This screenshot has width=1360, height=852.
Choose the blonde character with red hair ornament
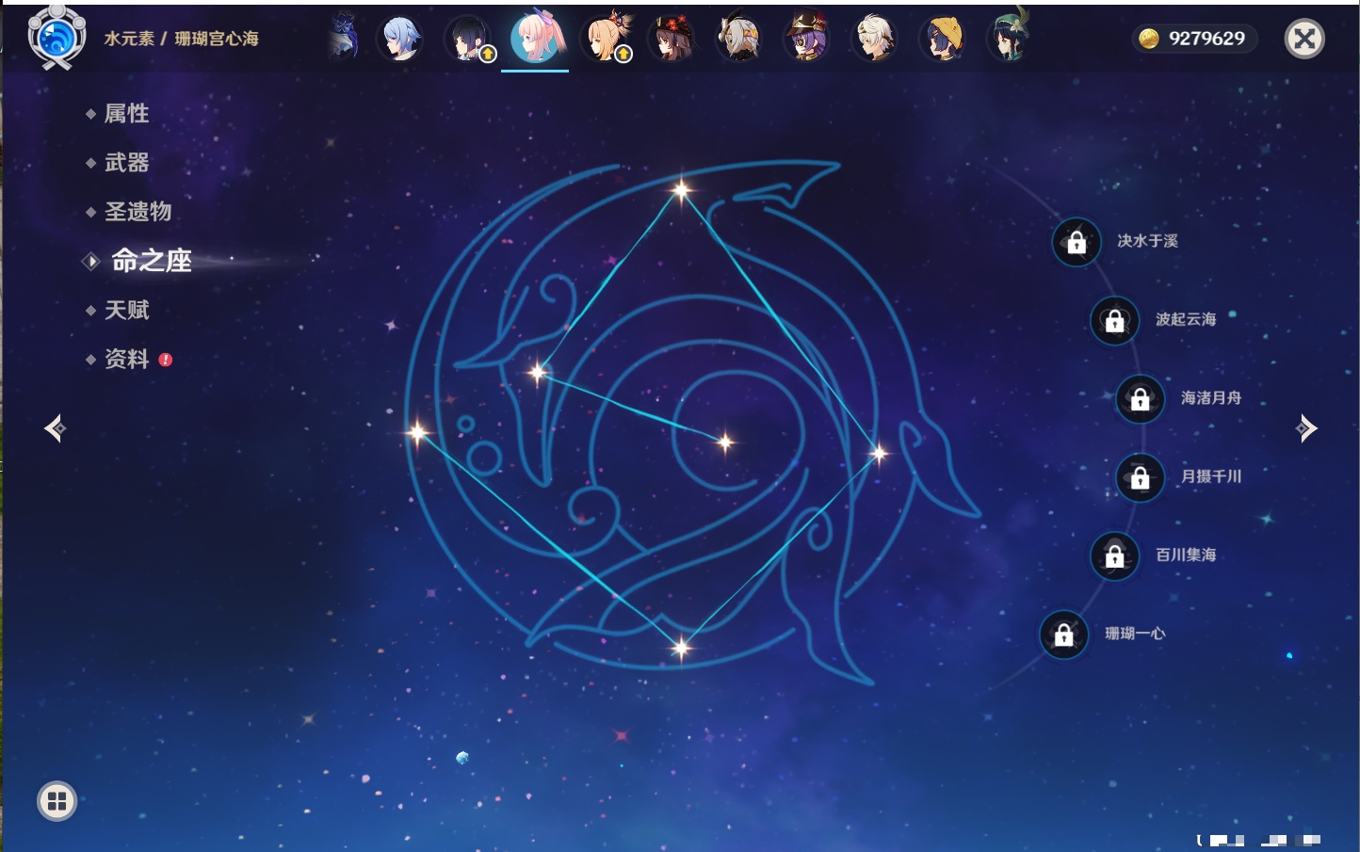[x=604, y=39]
